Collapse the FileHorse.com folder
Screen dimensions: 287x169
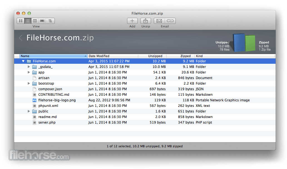coord(23,61)
